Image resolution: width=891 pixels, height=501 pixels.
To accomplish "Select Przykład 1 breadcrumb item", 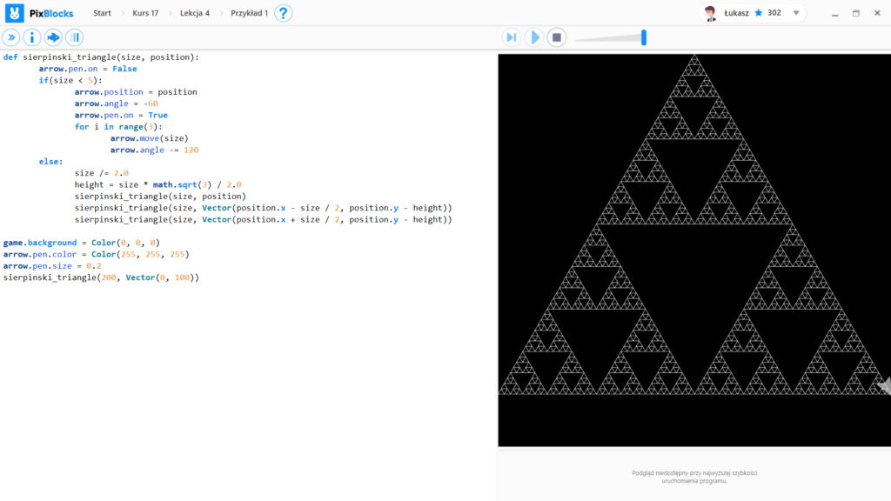I will click(x=249, y=13).
